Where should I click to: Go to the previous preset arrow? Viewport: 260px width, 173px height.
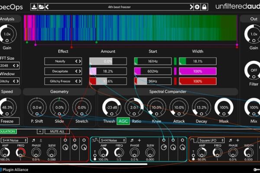[47, 7]
